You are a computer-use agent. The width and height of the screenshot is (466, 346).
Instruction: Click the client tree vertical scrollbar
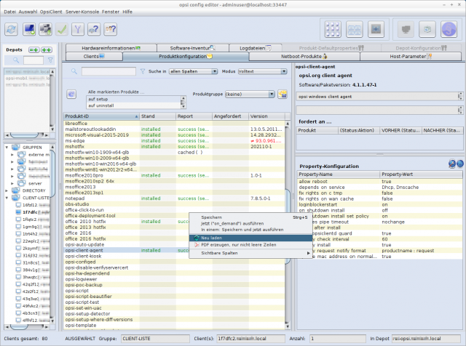52,233
